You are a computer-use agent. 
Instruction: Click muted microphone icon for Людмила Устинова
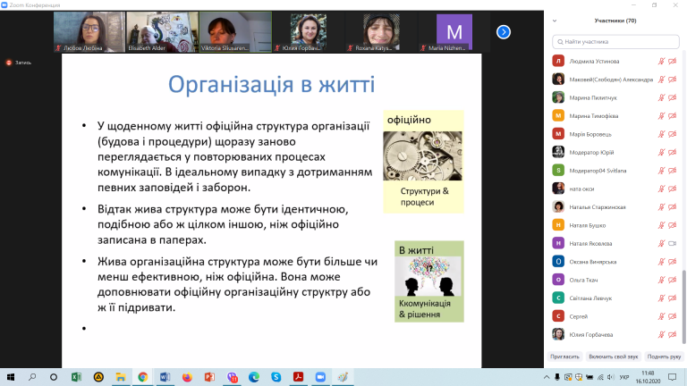[662, 61]
